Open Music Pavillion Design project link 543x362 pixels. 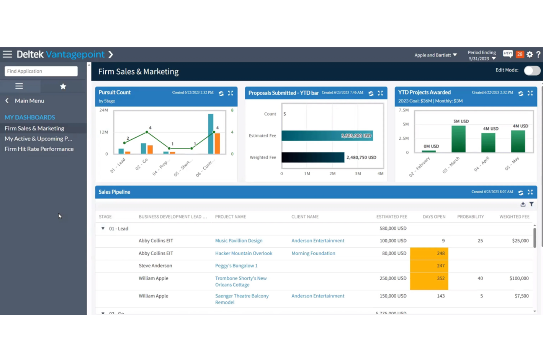pyautogui.click(x=239, y=241)
